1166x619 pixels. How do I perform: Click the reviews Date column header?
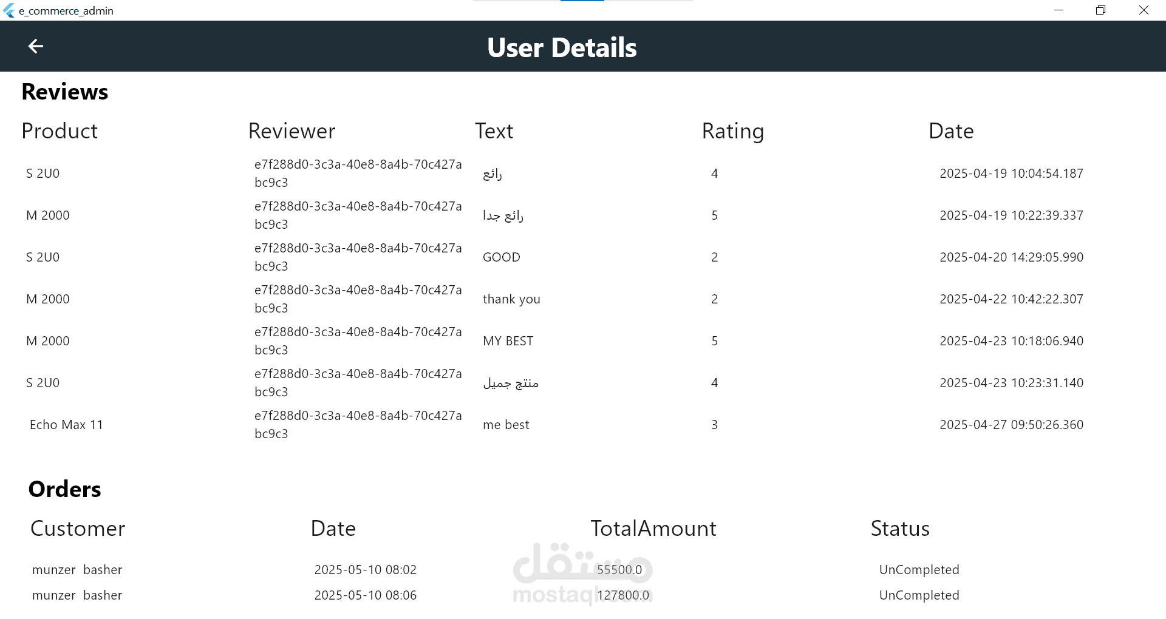pyautogui.click(x=951, y=131)
